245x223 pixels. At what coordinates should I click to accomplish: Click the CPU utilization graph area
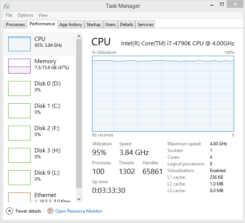click(163, 94)
